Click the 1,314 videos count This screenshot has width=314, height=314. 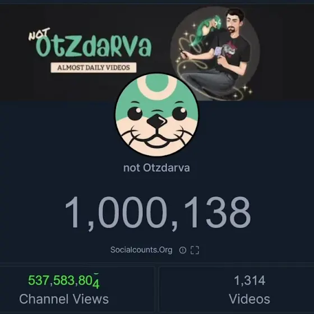(x=250, y=280)
